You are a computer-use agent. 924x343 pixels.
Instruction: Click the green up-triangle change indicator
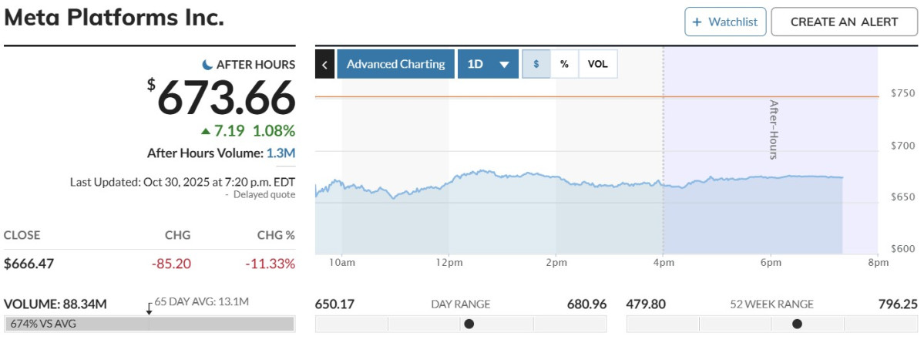(205, 130)
